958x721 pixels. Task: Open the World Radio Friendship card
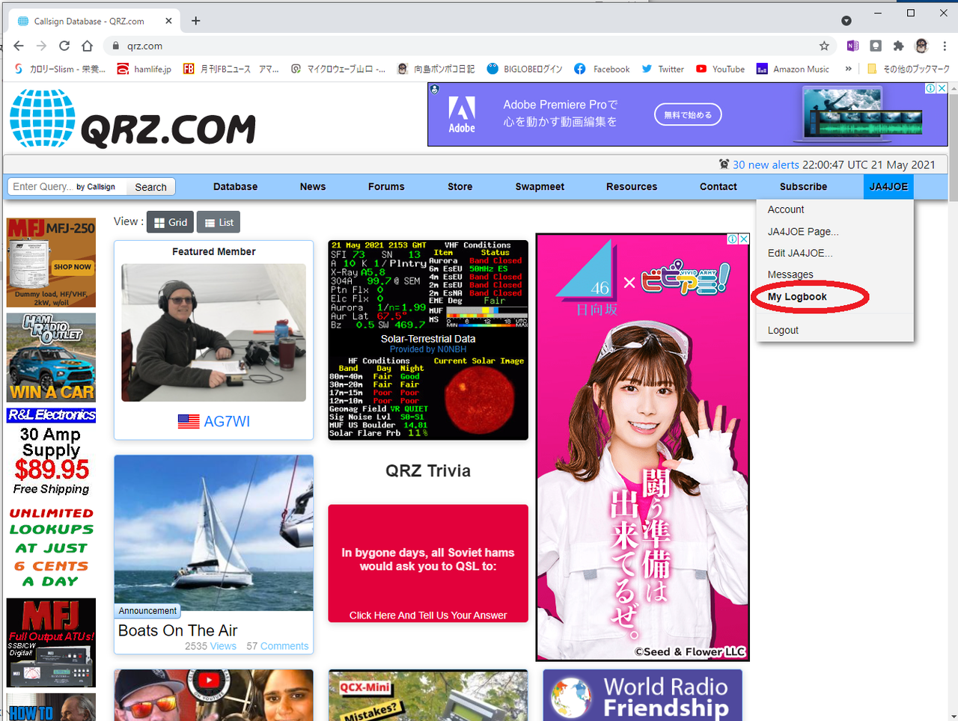click(643, 696)
